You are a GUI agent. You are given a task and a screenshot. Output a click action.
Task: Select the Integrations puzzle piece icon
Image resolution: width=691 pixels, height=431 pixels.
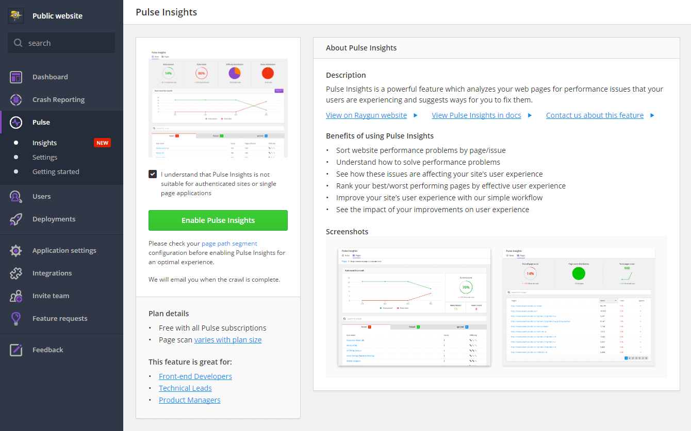[x=16, y=273]
